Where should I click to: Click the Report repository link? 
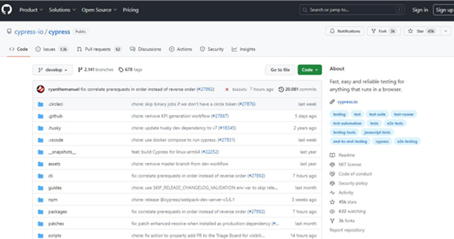click(x=347, y=230)
